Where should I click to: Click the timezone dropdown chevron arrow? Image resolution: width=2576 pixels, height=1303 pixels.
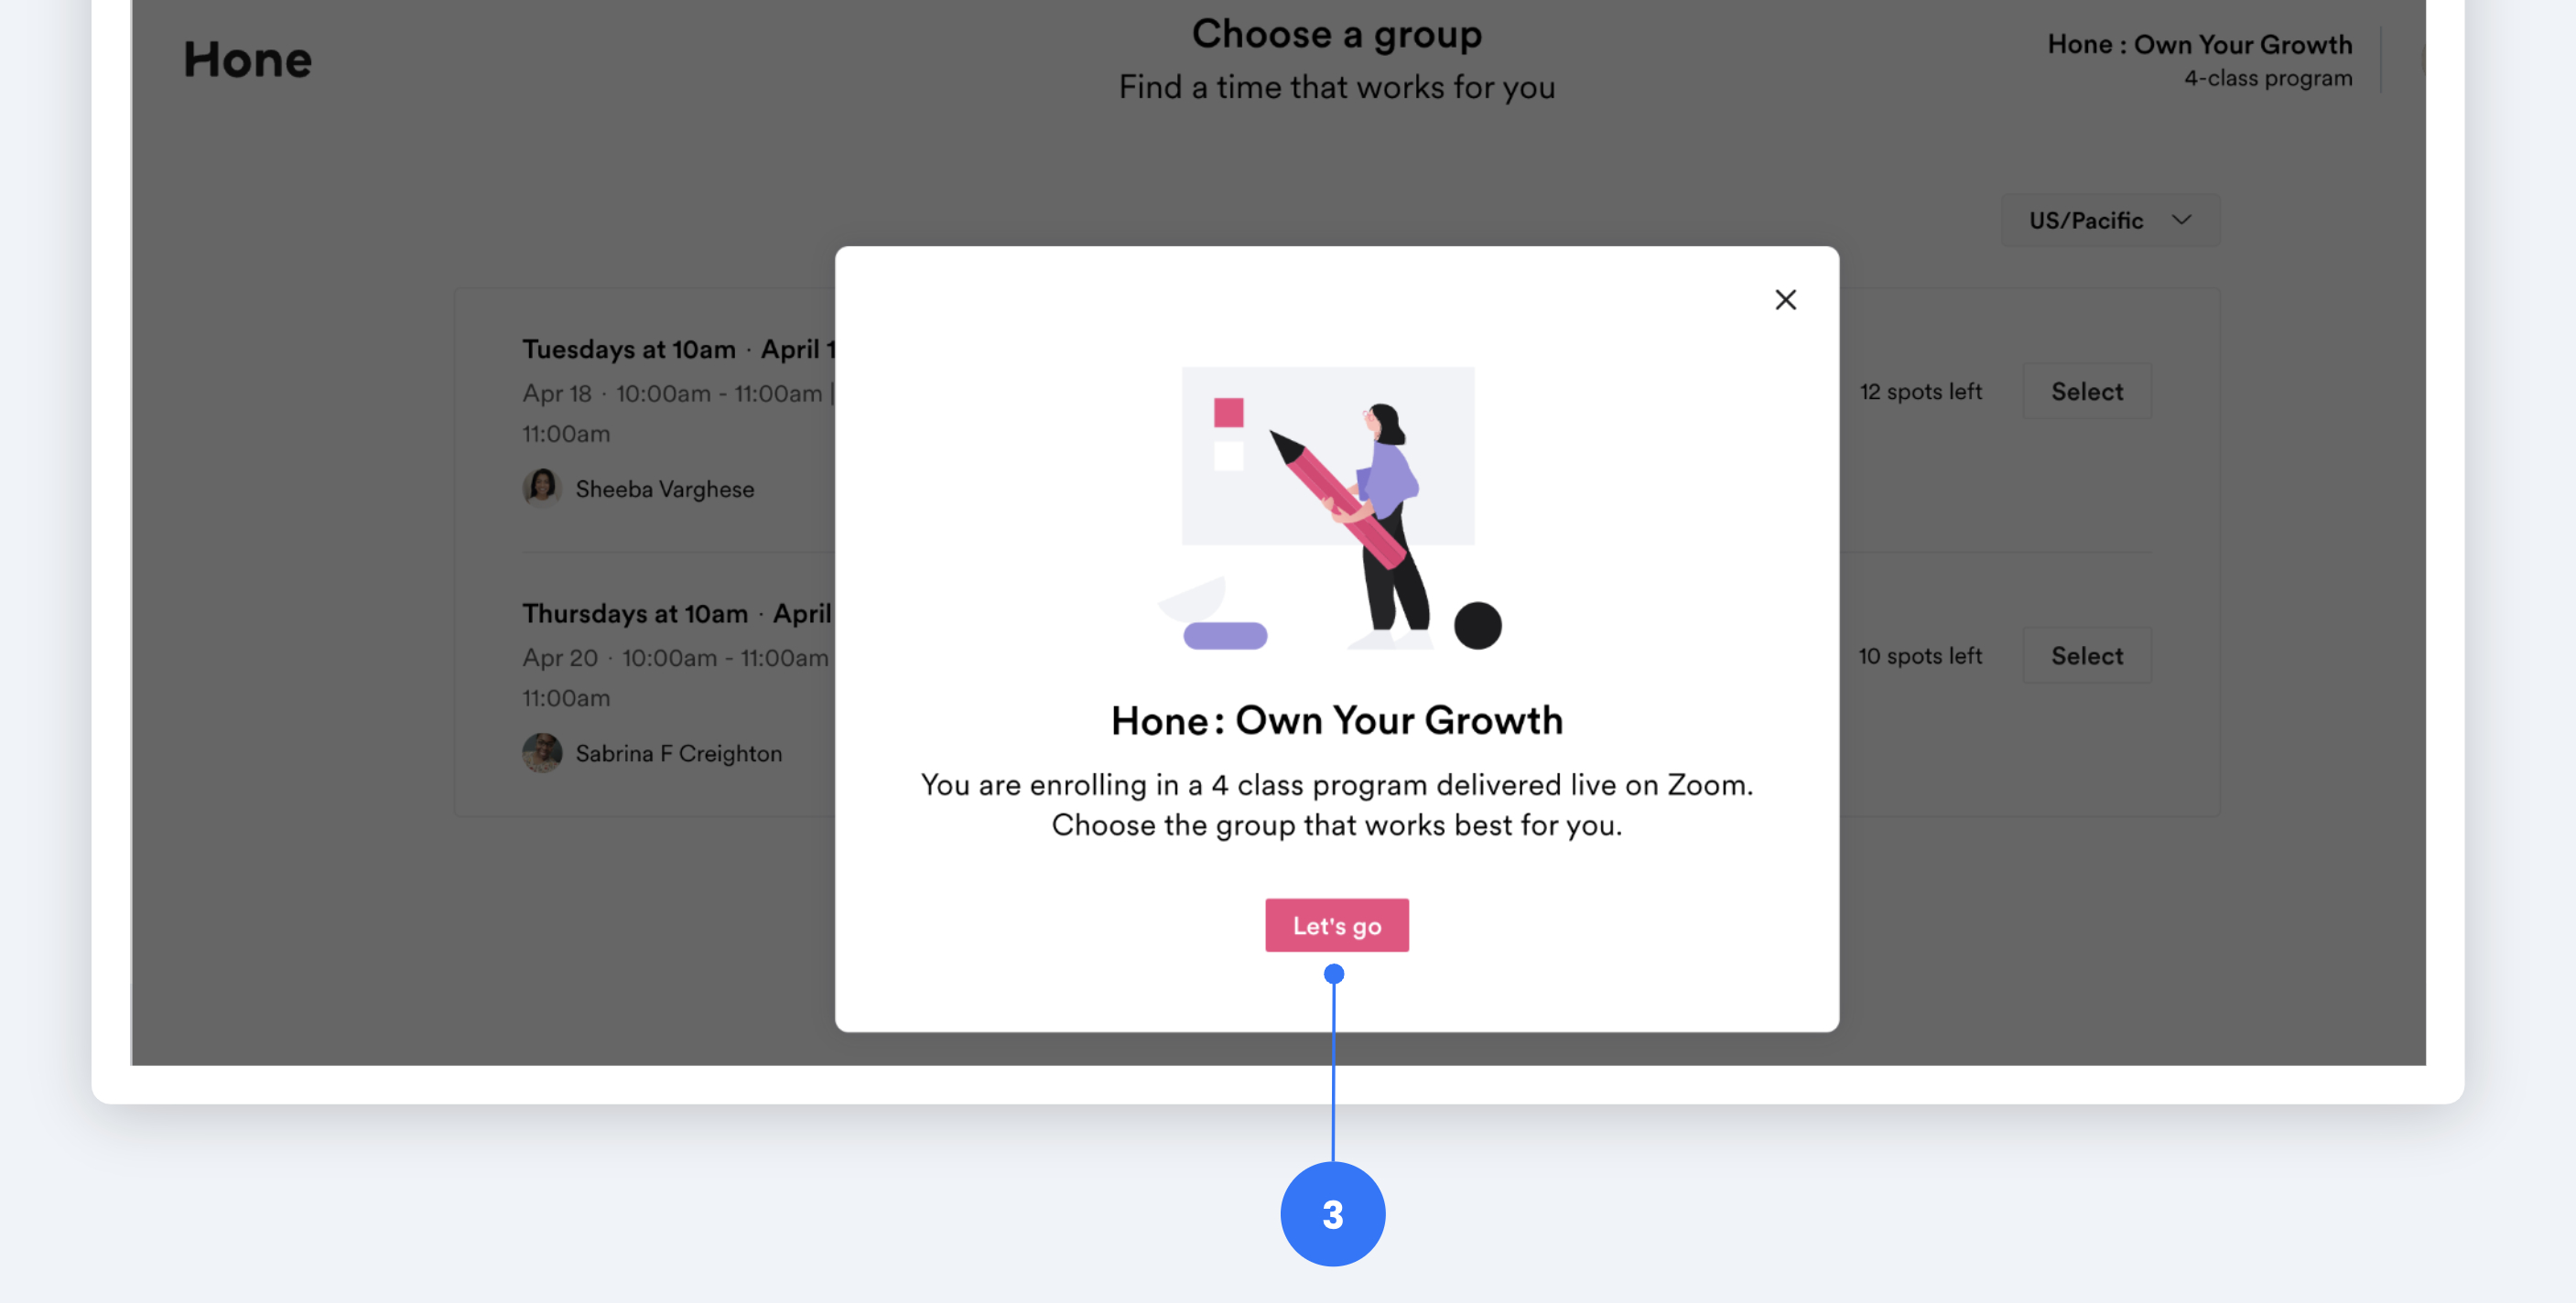tap(2181, 220)
